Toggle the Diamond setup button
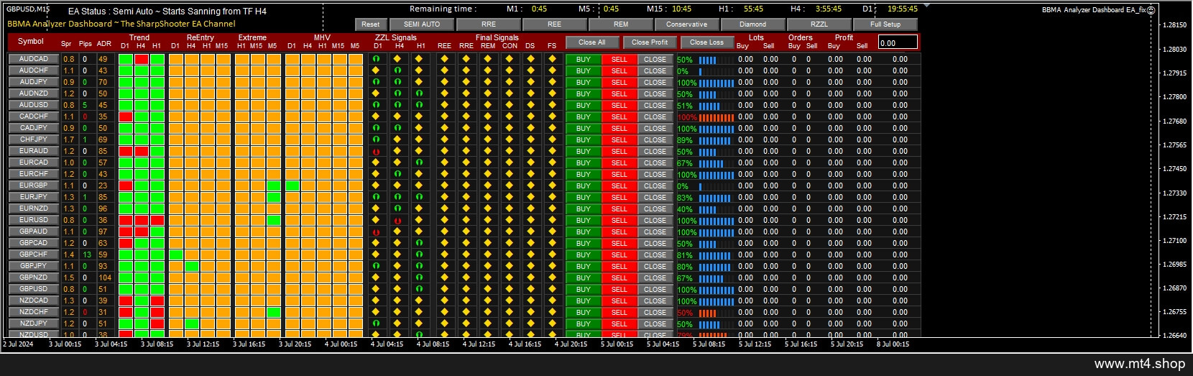 click(753, 24)
